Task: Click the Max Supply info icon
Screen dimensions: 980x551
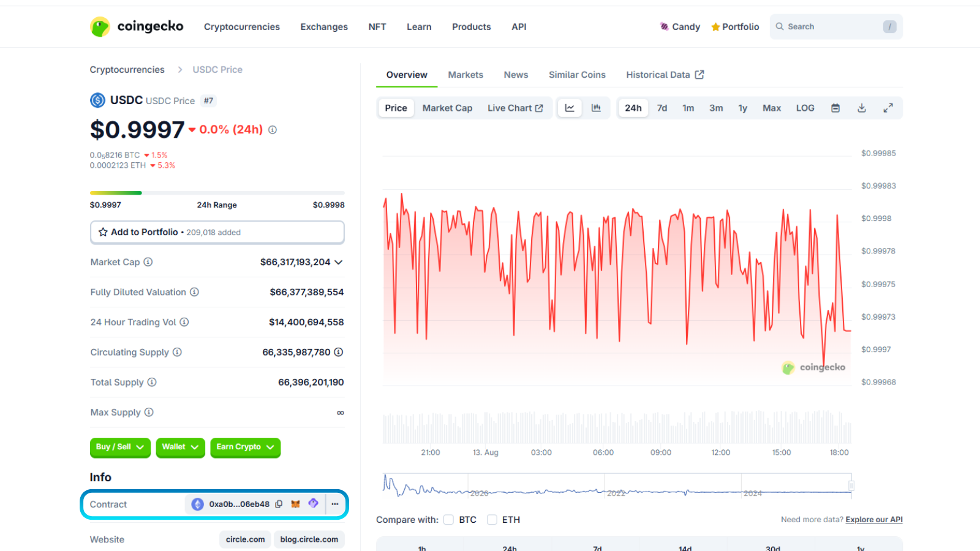Action: (x=149, y=412)
